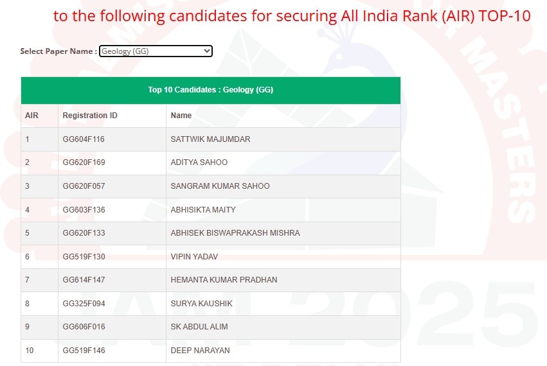Click the HEMANTA KUMAR PRADHAN cell

224,280
